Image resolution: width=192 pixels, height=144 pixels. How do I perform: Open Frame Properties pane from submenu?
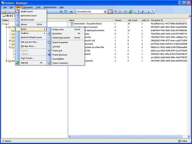point(66,42)
